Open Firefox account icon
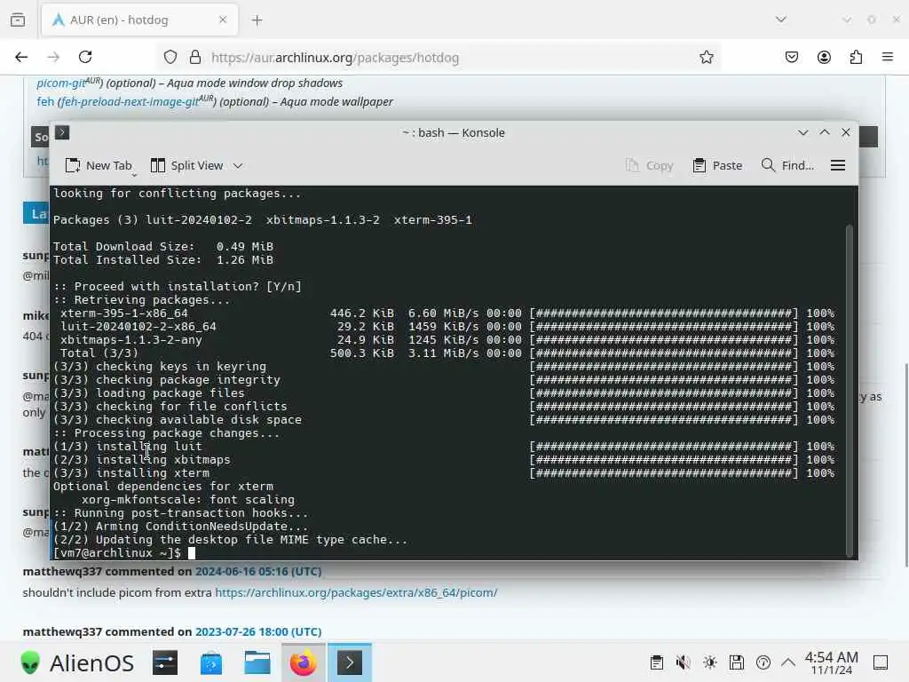 tap(824, 57)
